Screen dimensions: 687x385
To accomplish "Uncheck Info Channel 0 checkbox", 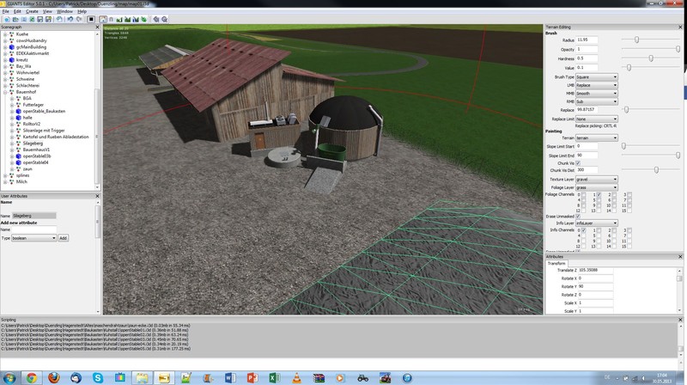I will click(583, 230).
